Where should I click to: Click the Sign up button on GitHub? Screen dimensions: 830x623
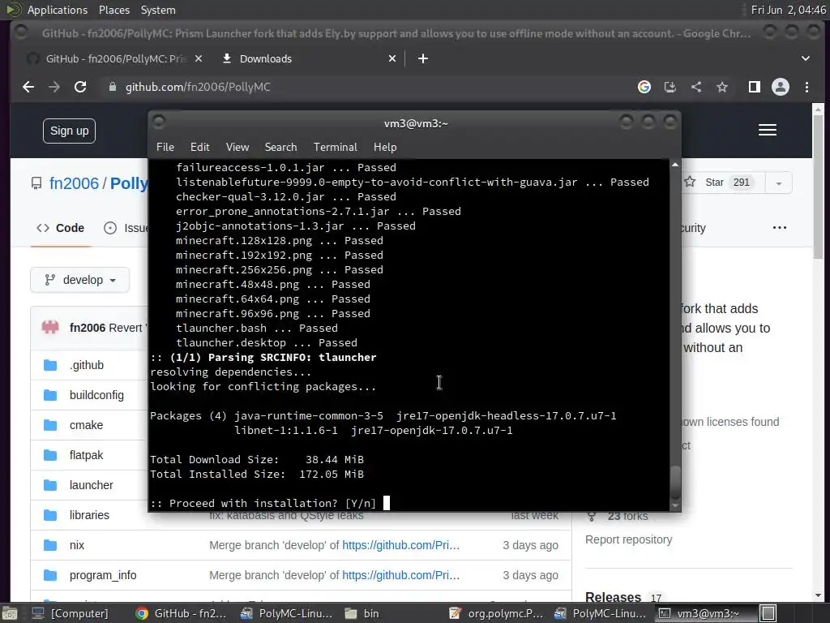click(x=70, y=131)
